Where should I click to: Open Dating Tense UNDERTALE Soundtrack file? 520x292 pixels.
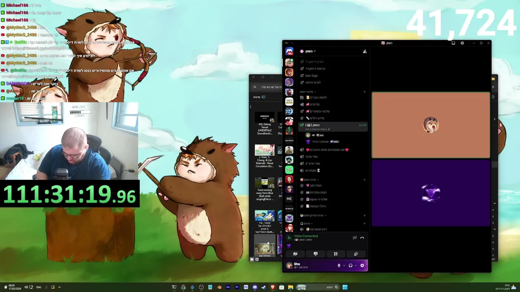[x=264, y=124]
